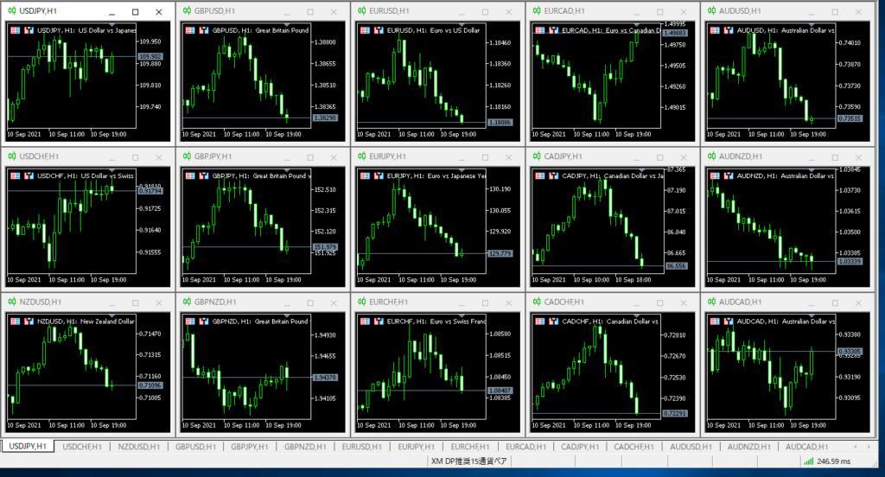This screenshot has height=477, width=885.
Task: Switch to the GBPJPY,H1 chart tab
Action: tap(249, 447)
